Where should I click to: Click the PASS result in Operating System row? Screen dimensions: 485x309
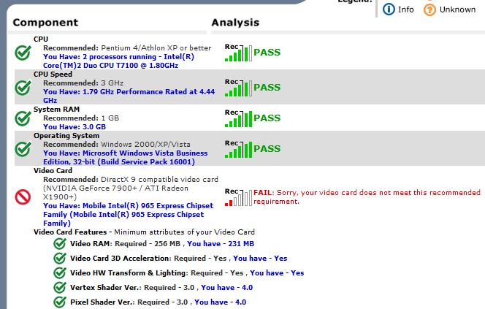267,148
